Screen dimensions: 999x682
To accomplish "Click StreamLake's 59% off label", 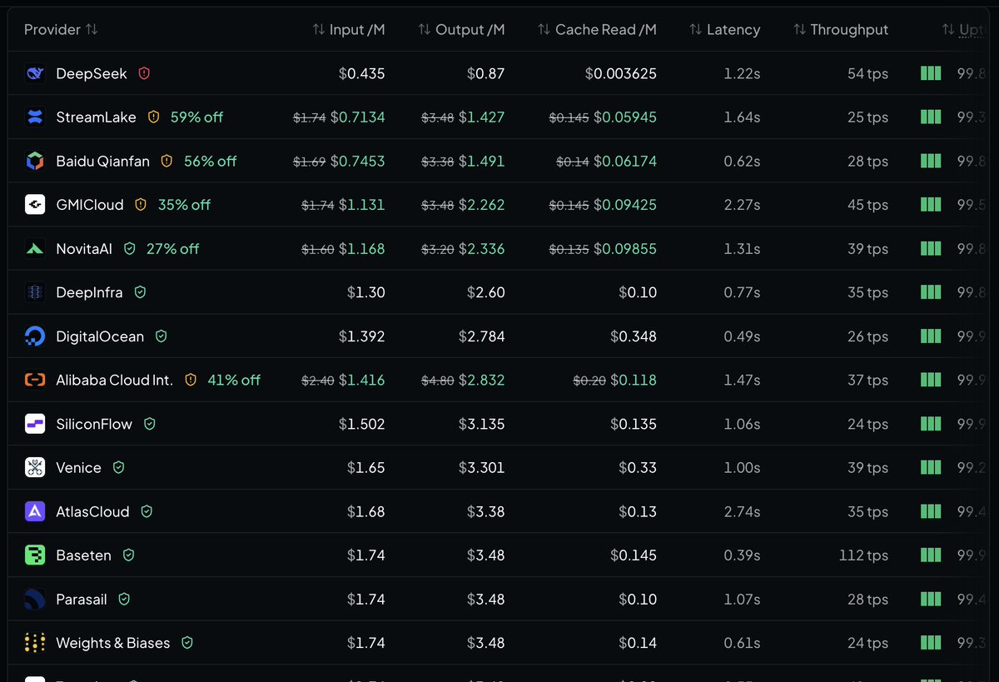I will coord(196,117).
